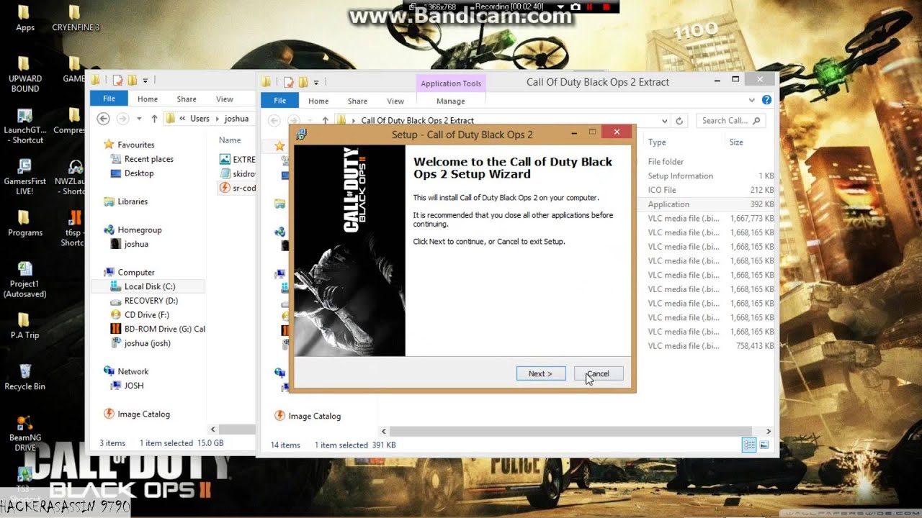
Task: Open the Programs folder on desktop
Action: click(x=24, y=223)
